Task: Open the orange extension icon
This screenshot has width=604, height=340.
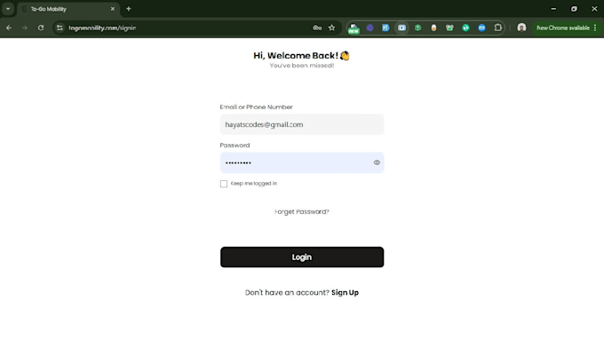Action: pos(433,28)
